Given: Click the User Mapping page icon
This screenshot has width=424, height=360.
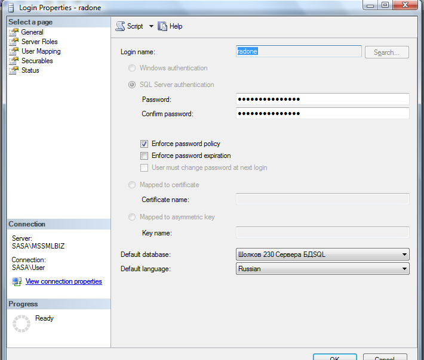Looking at the screenshot, I should (x=14, y=51).
